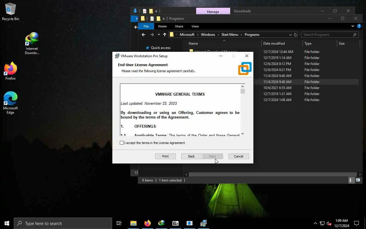Accept the License Agreement terms checkbox
Image resolution: width=366 pixels, height=229 pixels.
coord(122,143)
